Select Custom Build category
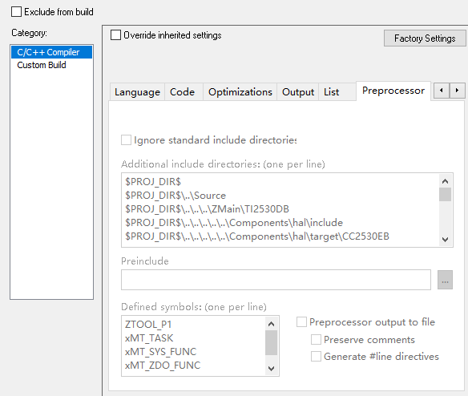This screenshot has width=468, height=396. (51, 65)
